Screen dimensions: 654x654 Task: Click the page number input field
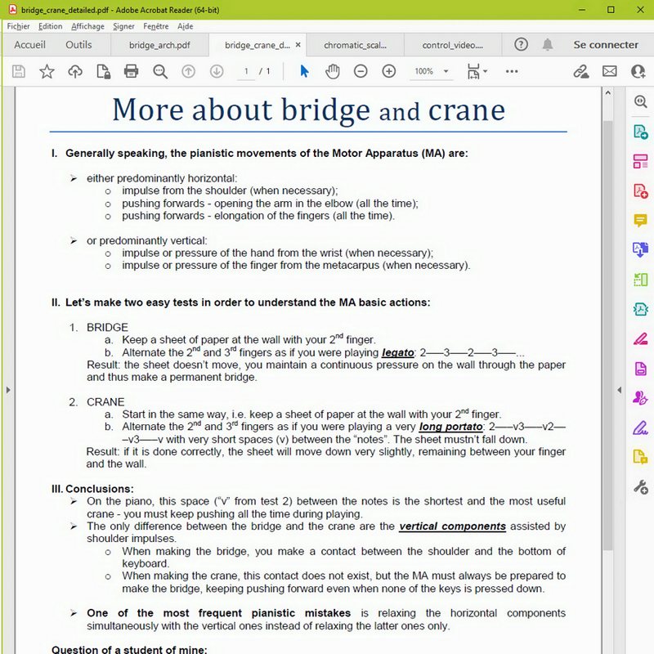click(x=246, y=72)
